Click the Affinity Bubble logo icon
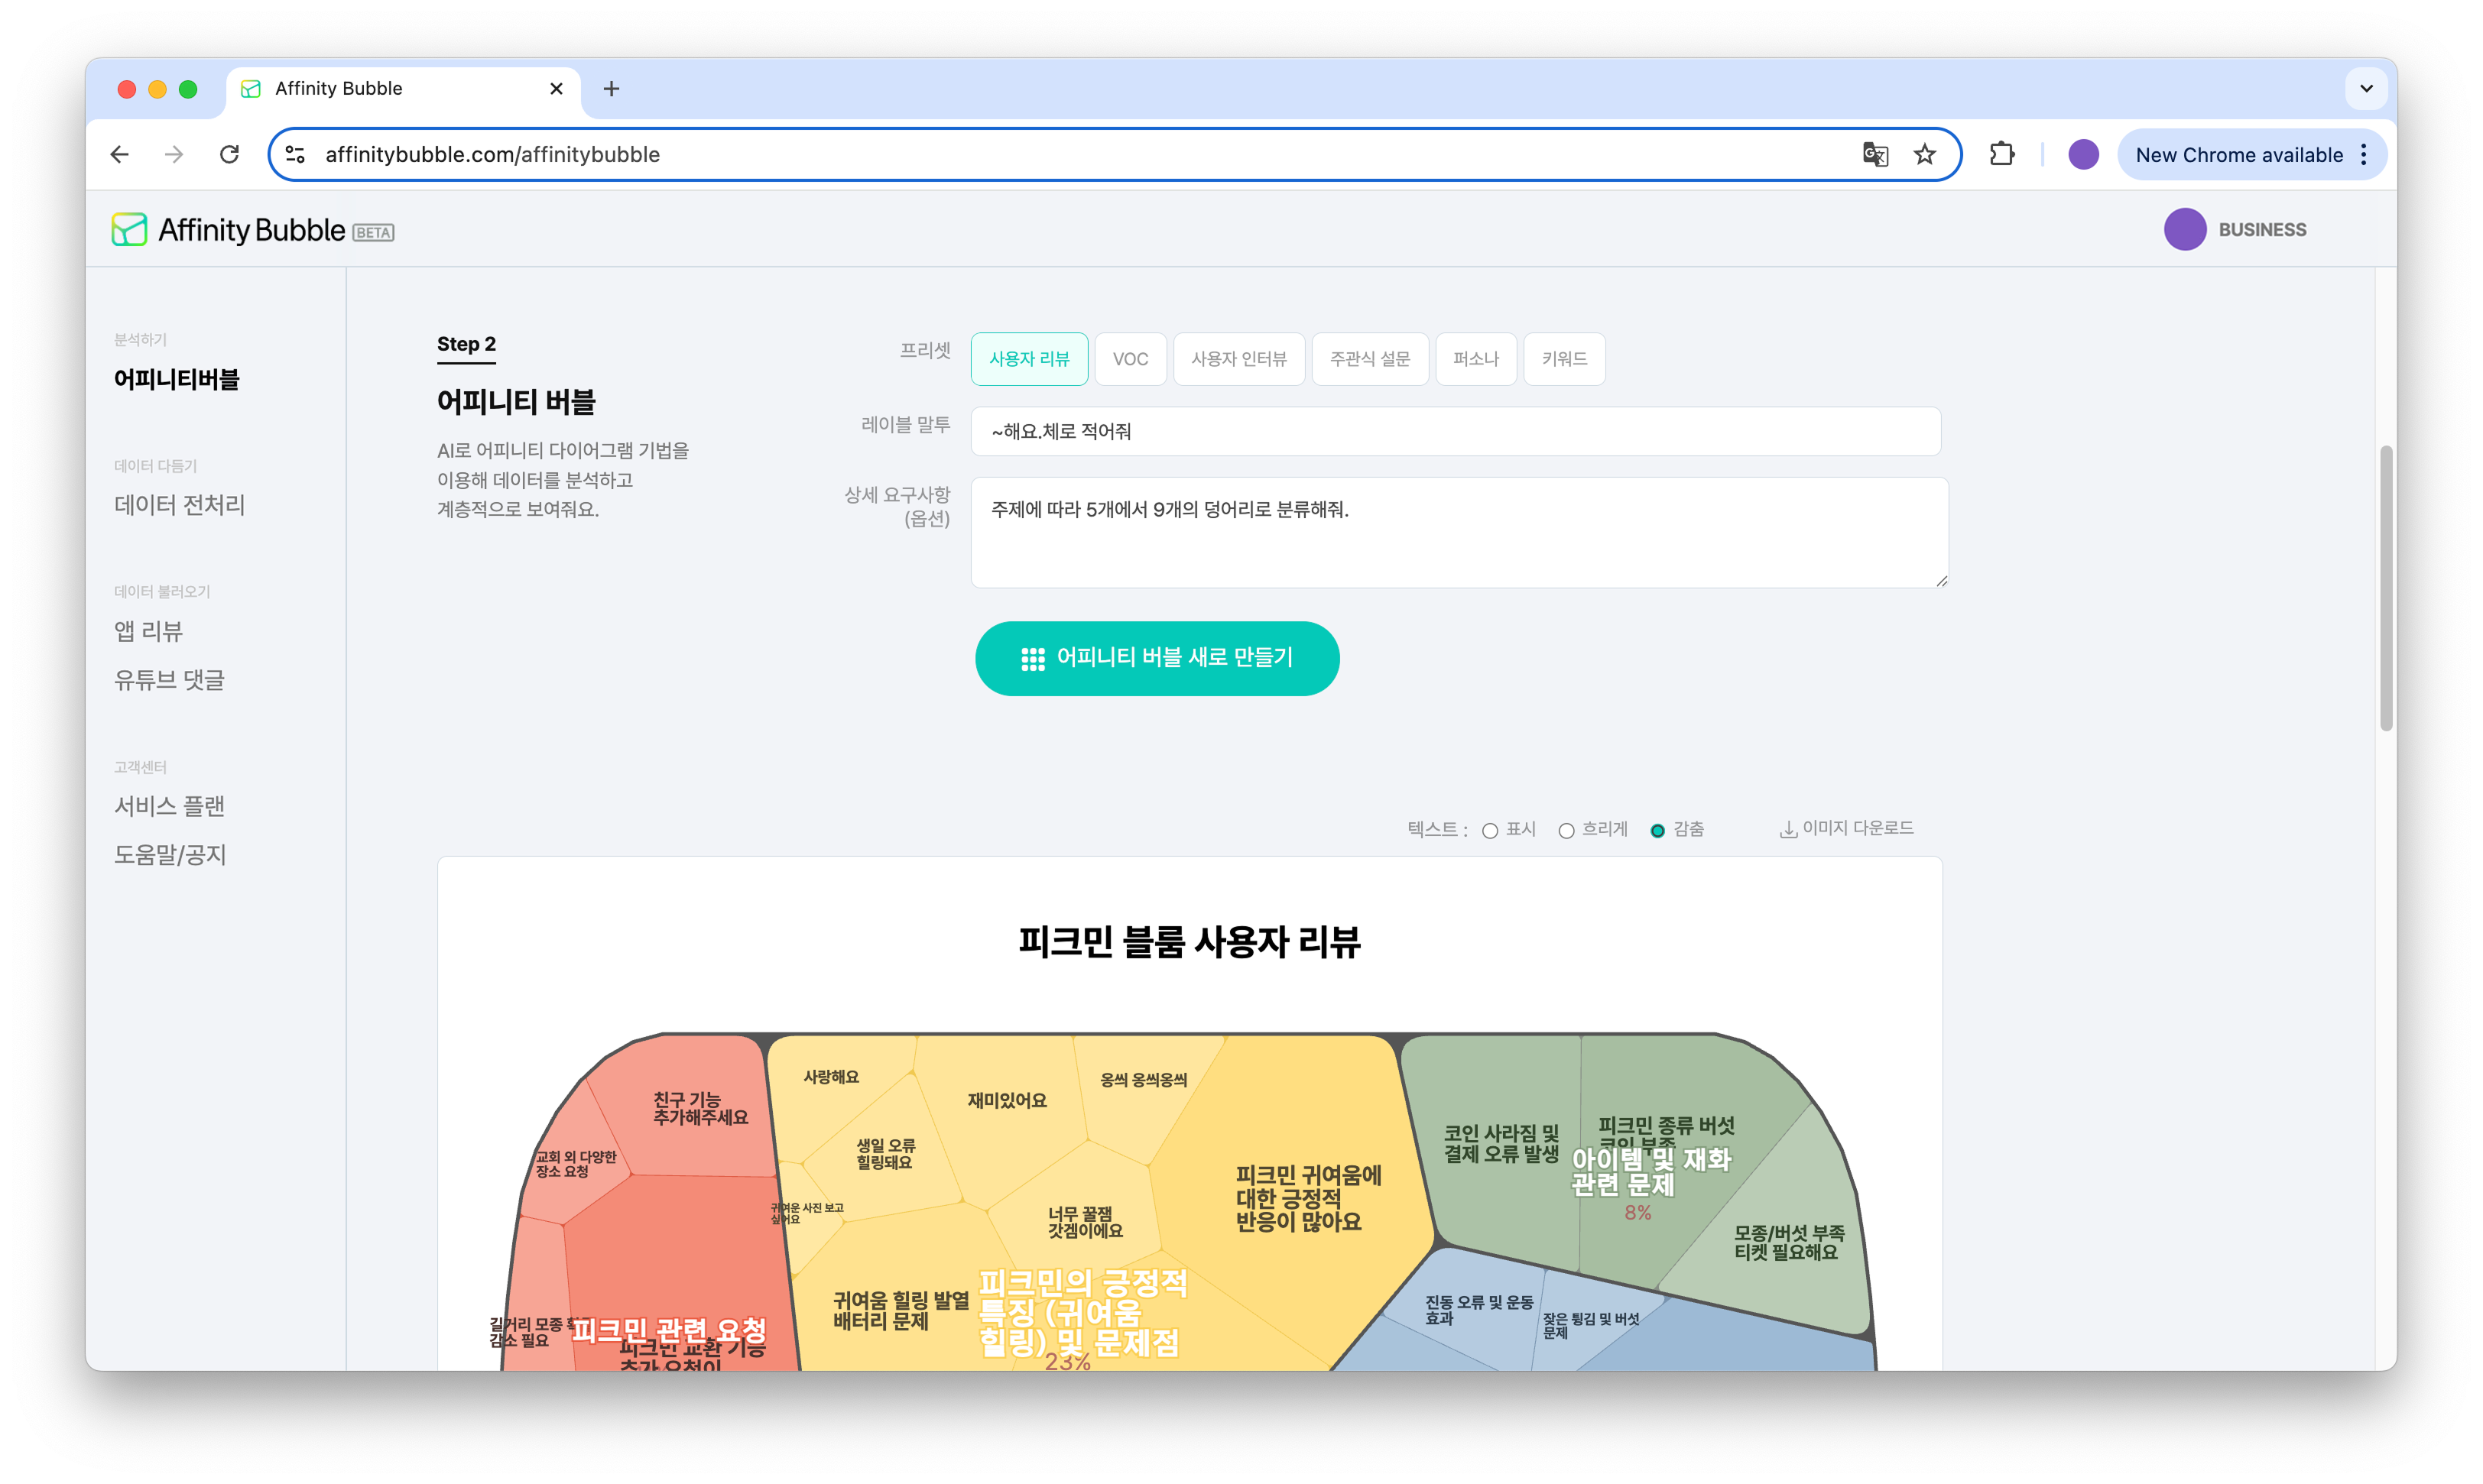Screen dimensions: 2483x1484 [129, 230]
